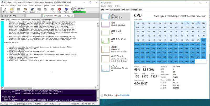210x106 pixels.
Task: Stop the current render
Action: pyautogui.click(x=59, y=10)
